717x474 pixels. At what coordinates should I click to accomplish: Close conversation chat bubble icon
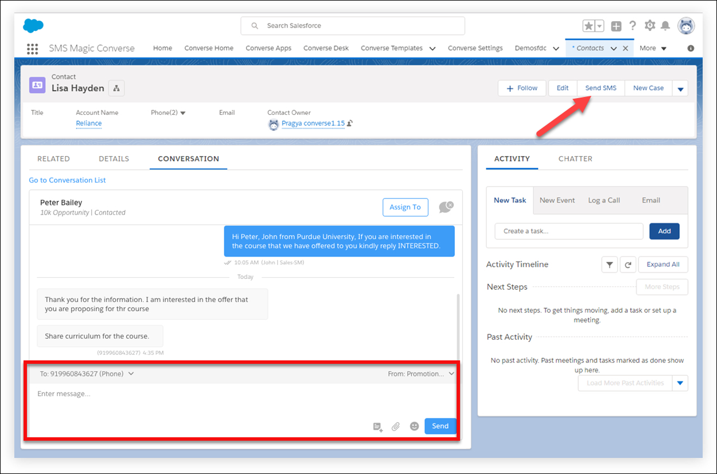coord(446,207)
